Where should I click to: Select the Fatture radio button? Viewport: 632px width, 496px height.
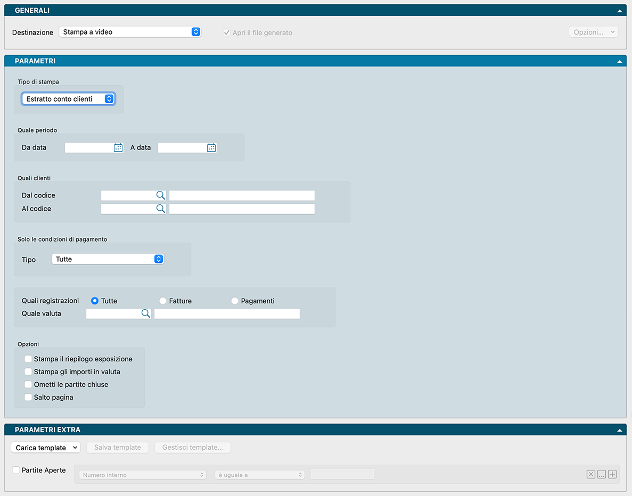(x=163, y=301)
